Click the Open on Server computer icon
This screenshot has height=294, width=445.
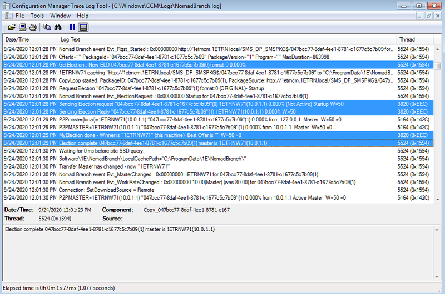pyautogui.click(x=22, y=27)
